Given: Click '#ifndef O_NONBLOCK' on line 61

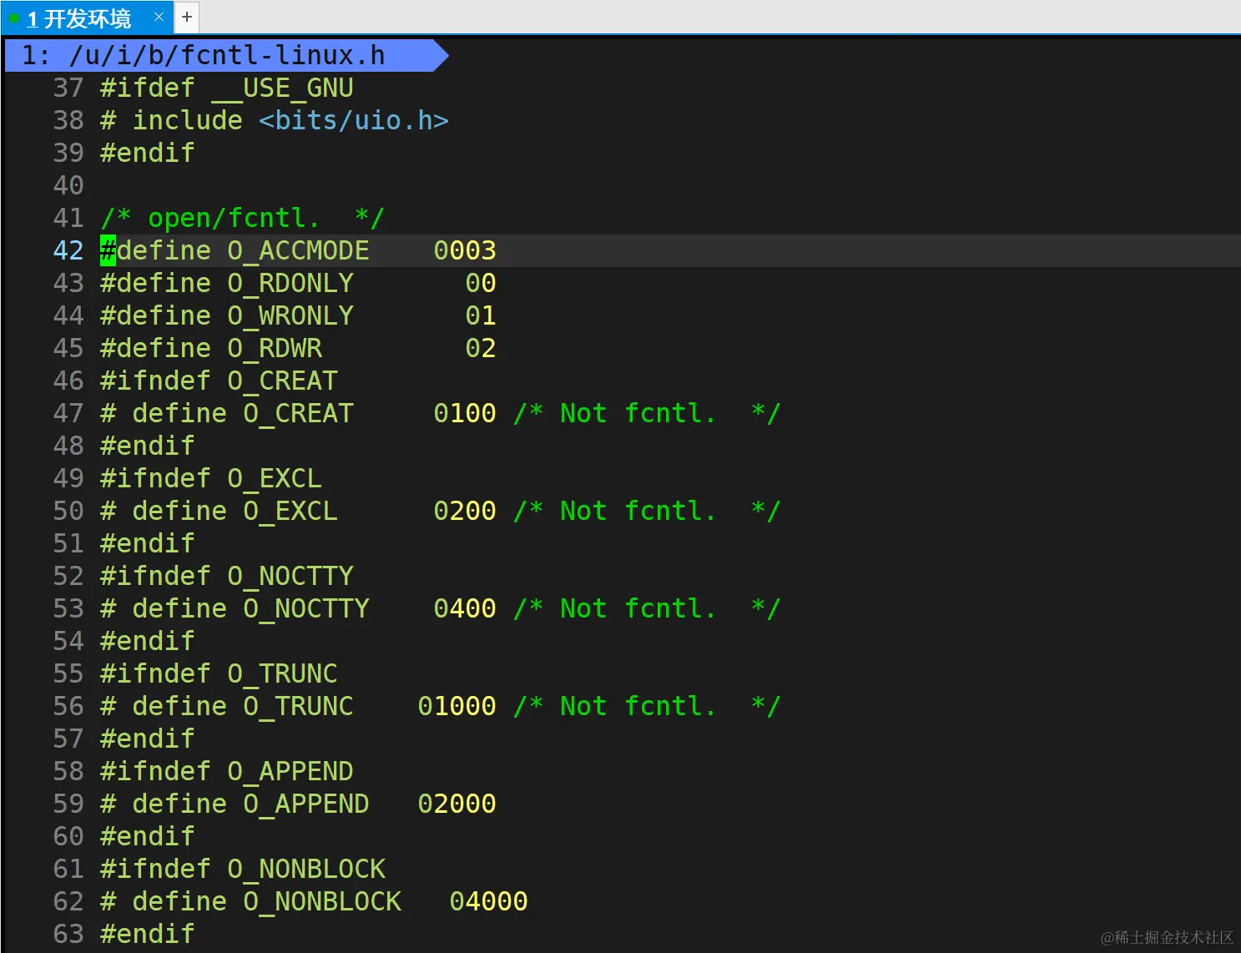Looking at the screenshot, I should [x=242, y=869].
